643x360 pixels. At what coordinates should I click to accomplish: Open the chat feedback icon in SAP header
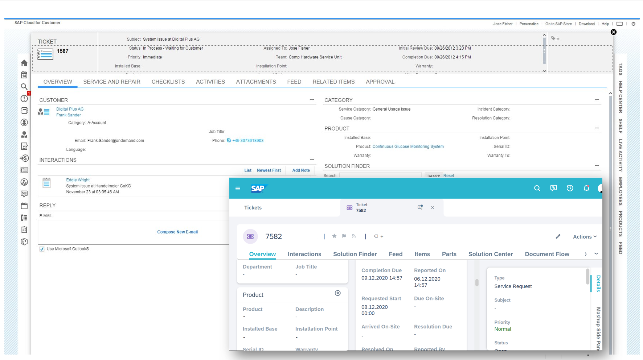(553, 188)
